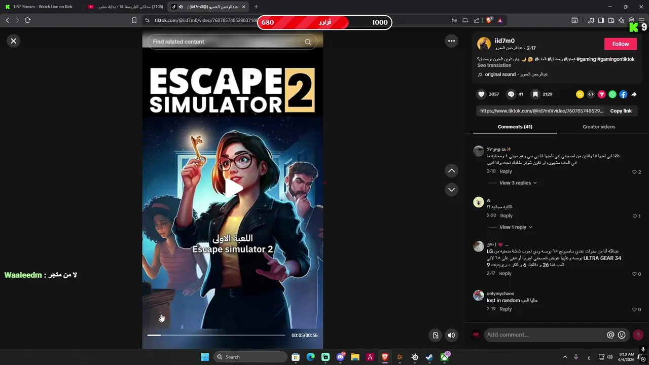Like the comment dated 2-20
The image size is (649, 365).
pyautogui.click(x=634, y=216)
